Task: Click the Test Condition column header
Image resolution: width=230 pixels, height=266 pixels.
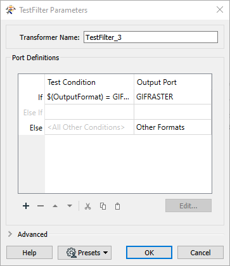Action: (89, 82)
